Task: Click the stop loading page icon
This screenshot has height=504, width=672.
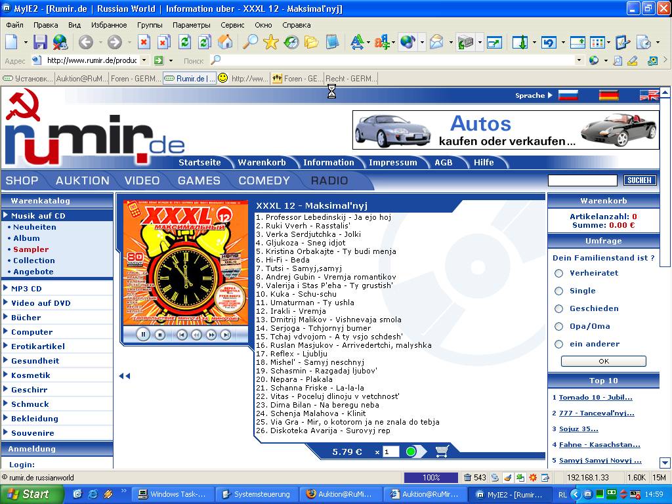Action: click(144, 42)
